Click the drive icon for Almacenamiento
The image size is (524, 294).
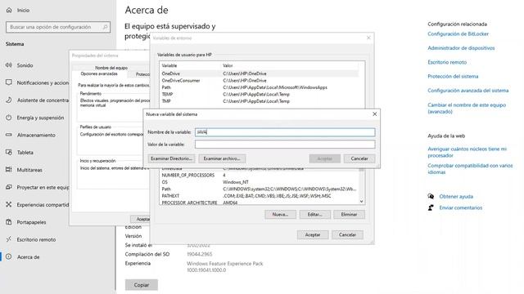pyautogui.click(x=9, y=135)
